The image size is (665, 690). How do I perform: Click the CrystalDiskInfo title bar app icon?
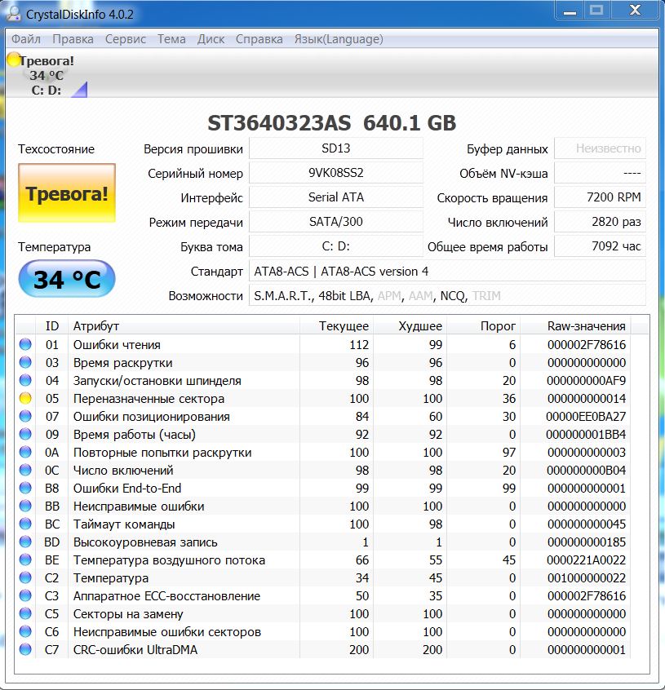[13, 14]
